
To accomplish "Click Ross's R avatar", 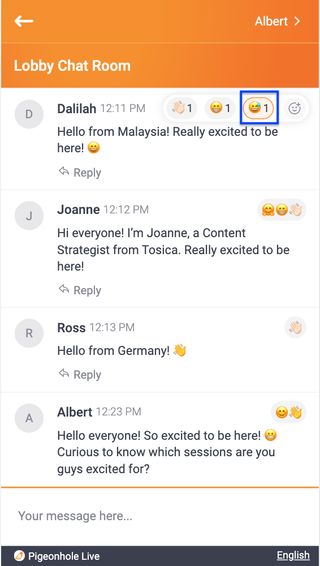I will pyautogui.click(x=29, y=333).
